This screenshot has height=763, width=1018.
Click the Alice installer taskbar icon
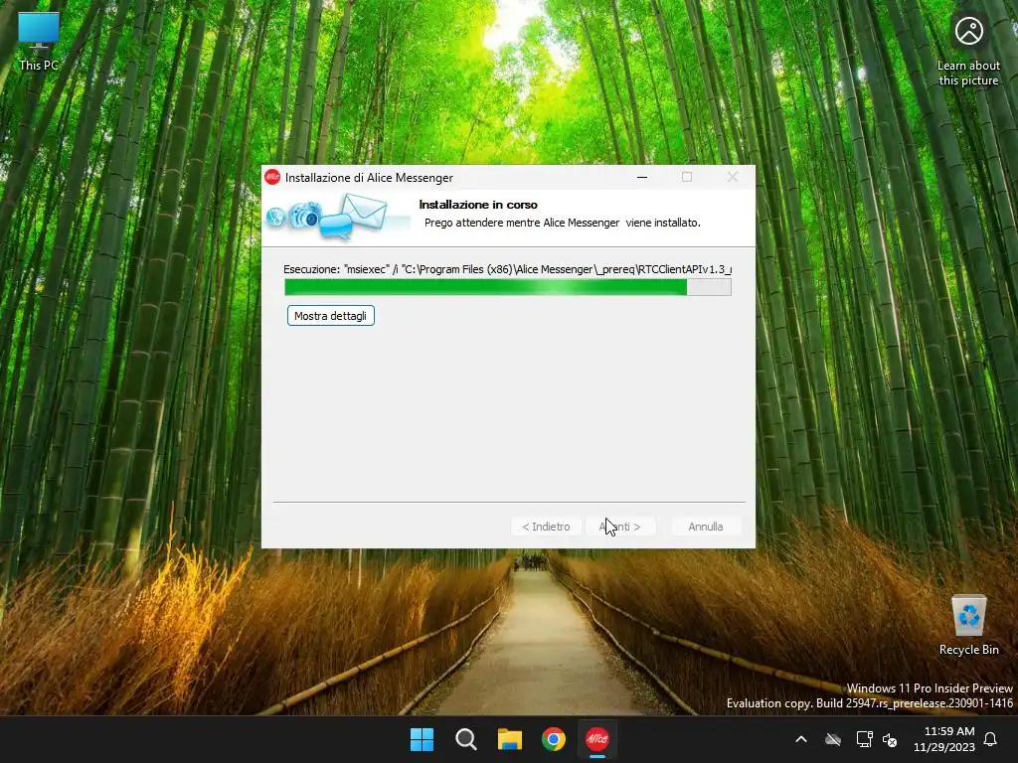click(x=597, y=739)
